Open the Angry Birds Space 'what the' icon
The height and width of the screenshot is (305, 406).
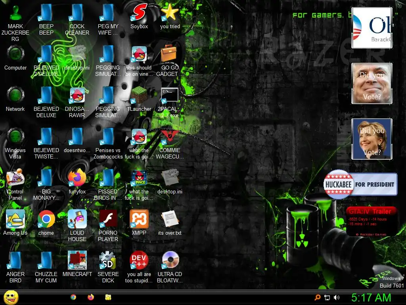click(139, 178)
